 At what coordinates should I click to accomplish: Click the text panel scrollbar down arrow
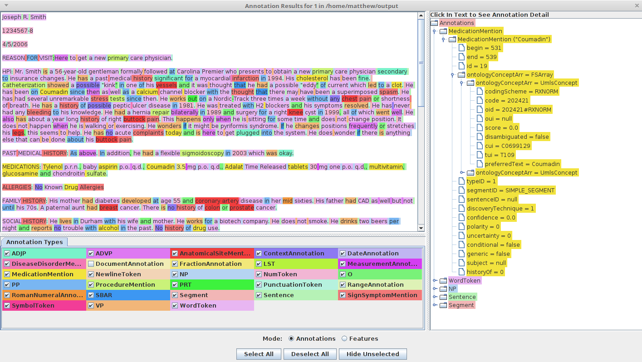[x=421, y=228]
